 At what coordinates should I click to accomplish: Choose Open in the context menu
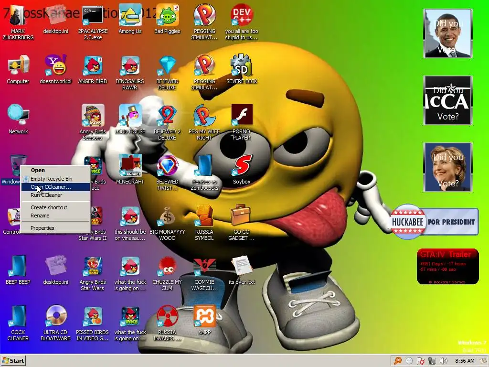55,170
